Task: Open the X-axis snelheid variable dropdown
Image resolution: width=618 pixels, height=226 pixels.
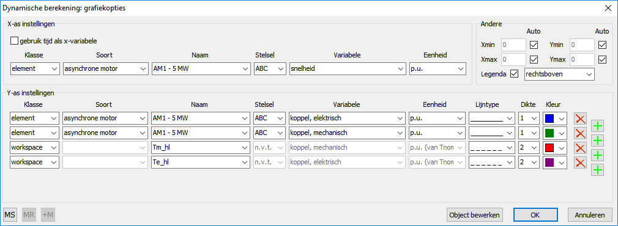Action: pos(347,68)
